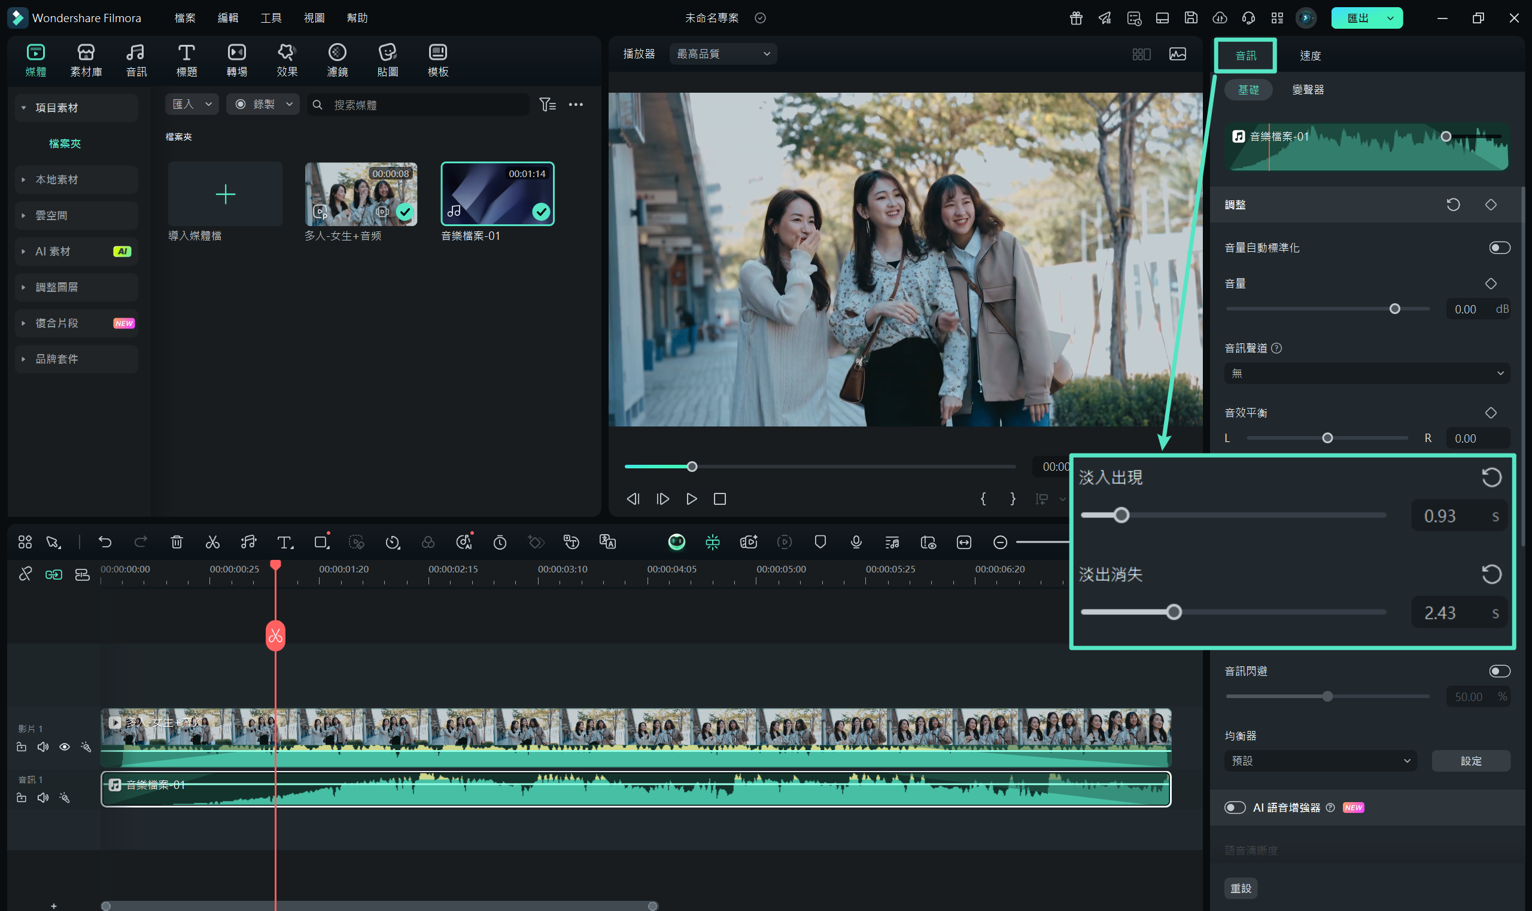Toggle 音訊閃避 audio ducking switch
The image size is (1532, 911).
pos(1499,671)
